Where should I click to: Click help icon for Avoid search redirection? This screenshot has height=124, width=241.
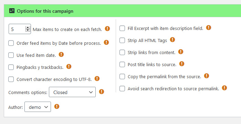coord(224,88)
